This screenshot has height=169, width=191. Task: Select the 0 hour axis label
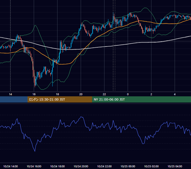tap(128, 94)
